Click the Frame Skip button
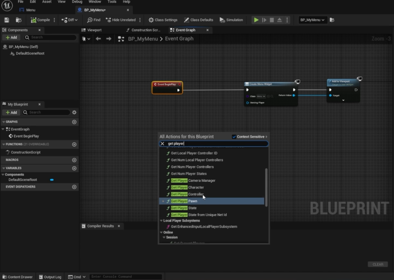The image size is (394, 280). pos(264,20)
